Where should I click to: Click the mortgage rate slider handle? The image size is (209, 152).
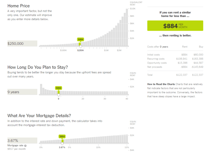(x=62, y=143)
